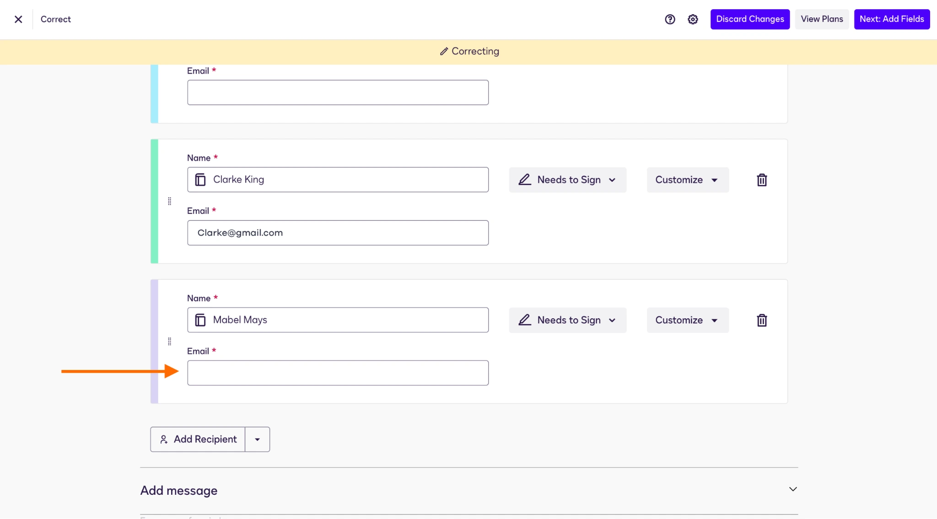This screenshot has height=519, width=937.
Task: Click the person icon on Add Recipient
Action: [x=164, y=439]
